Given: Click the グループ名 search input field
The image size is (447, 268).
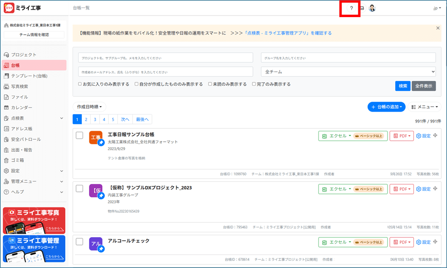Looking at the screenshot, I should coord(348,58).
